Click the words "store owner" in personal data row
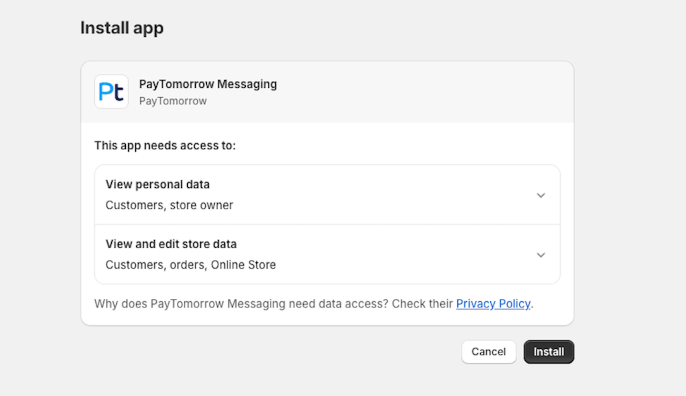 [202, 205]
